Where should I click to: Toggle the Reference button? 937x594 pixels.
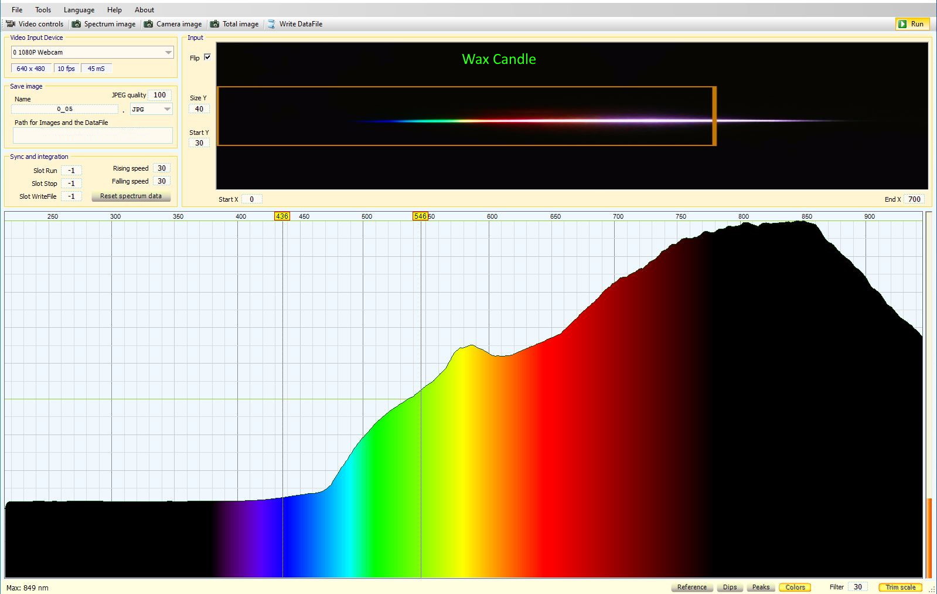point(692,587)
